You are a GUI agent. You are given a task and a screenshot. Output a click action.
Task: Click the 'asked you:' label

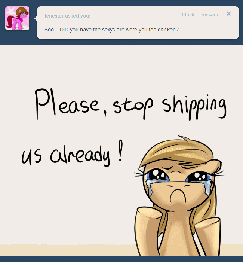point(78,16)
